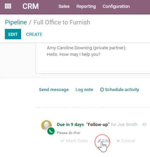150x157 pixels.
Task: Open the Reporting menu
Action: (x=86, y=6)
